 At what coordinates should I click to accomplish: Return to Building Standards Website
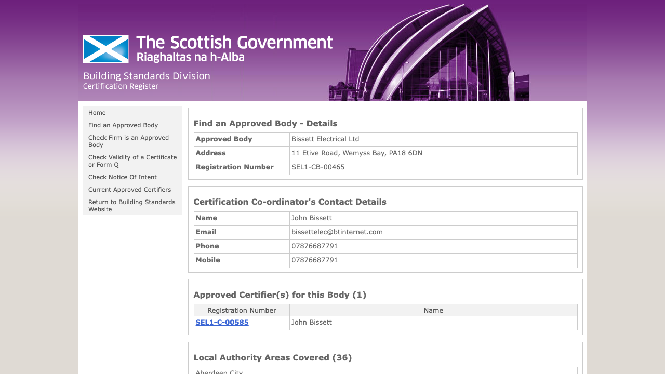131,206
